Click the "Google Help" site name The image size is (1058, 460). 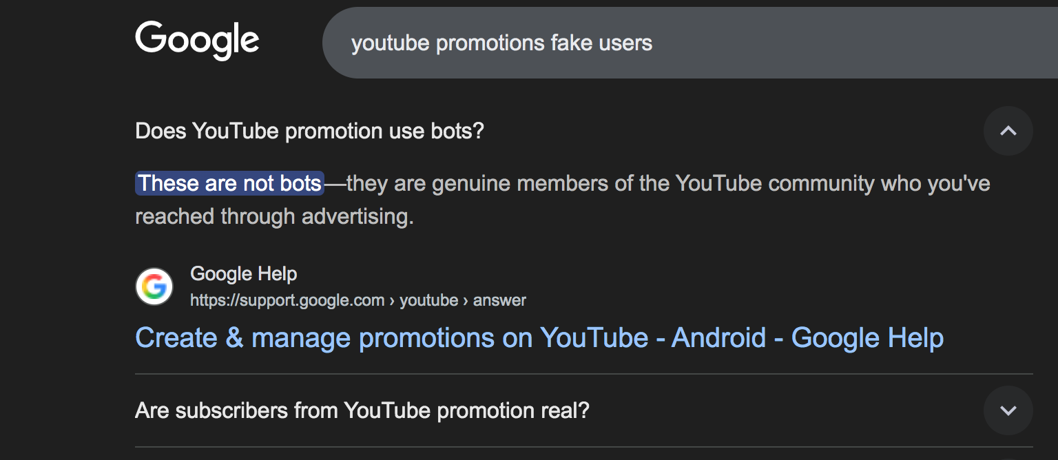tap(243, 274)
